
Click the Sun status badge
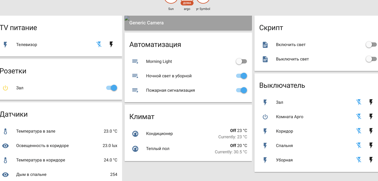(171, 1)
